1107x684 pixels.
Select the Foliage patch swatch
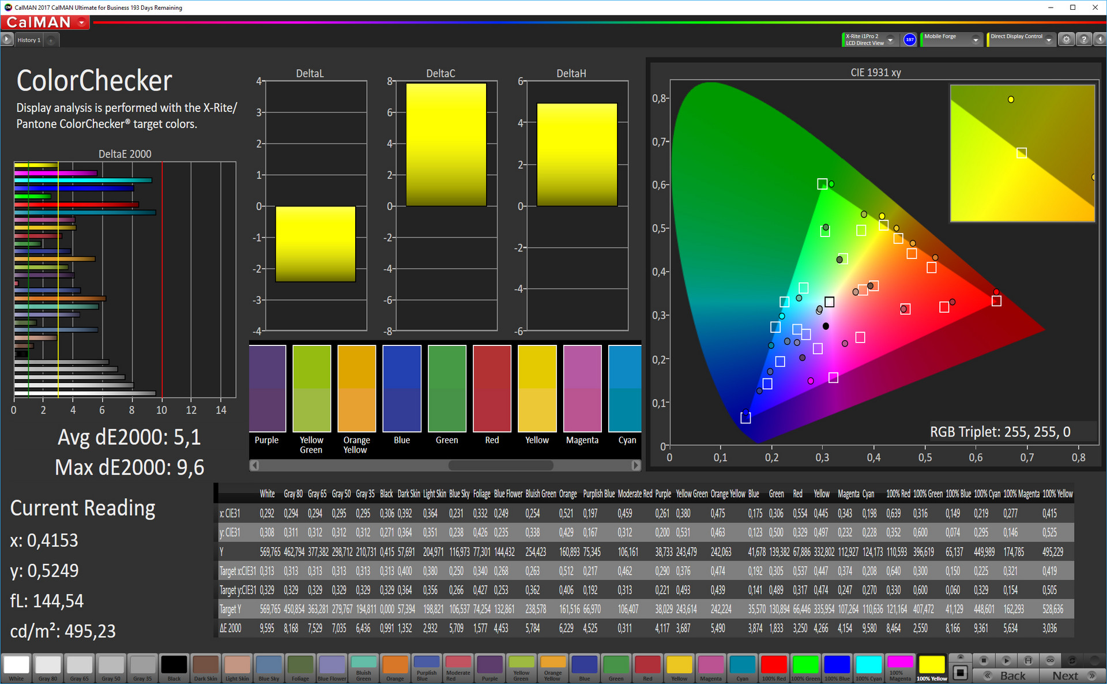[x=300, y=668]
